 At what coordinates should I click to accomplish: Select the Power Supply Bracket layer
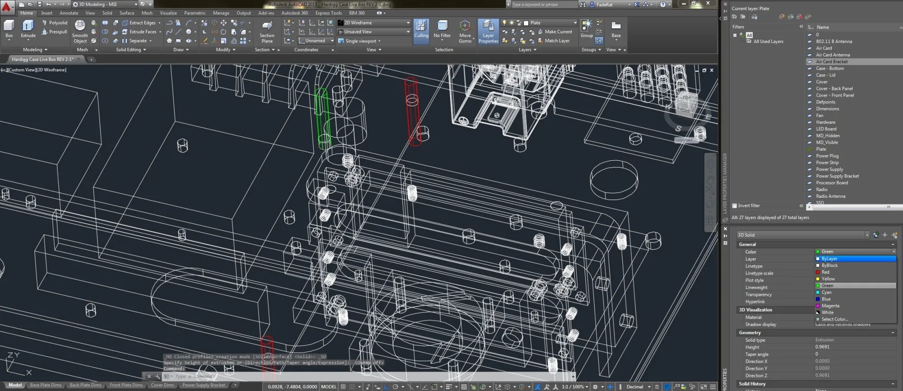(x=837, y=176)
